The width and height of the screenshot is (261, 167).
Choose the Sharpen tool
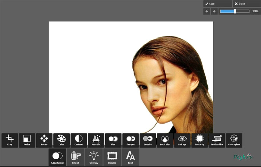[130, 141]
